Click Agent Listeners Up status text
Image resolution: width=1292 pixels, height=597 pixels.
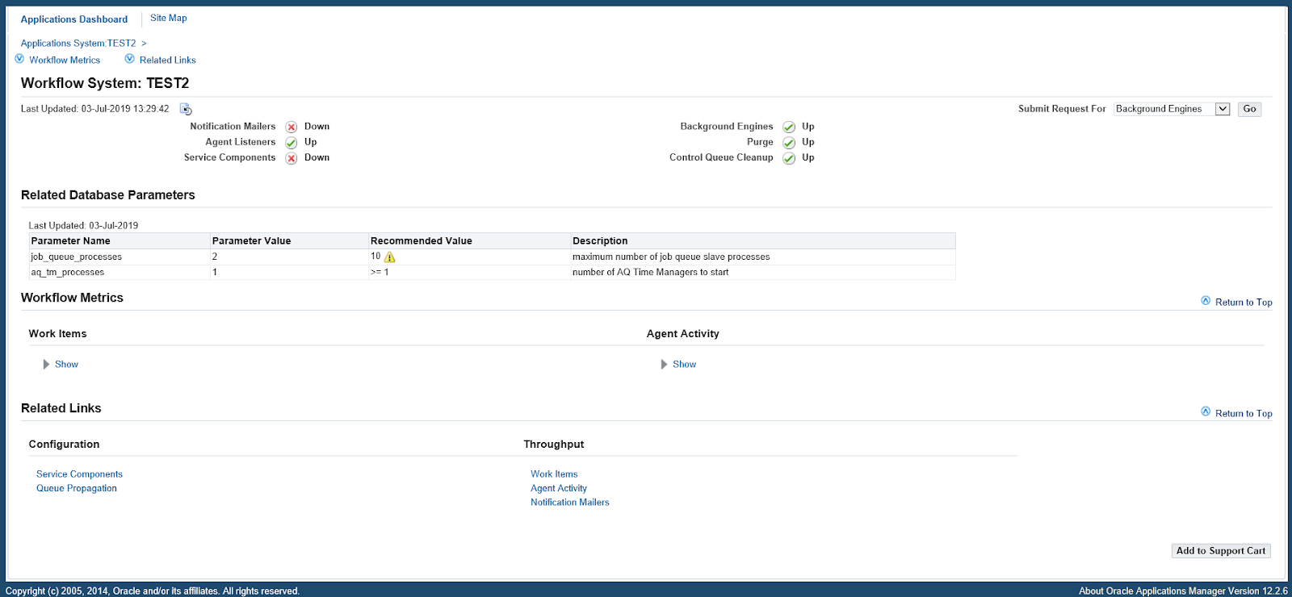(x=310, y=142)
